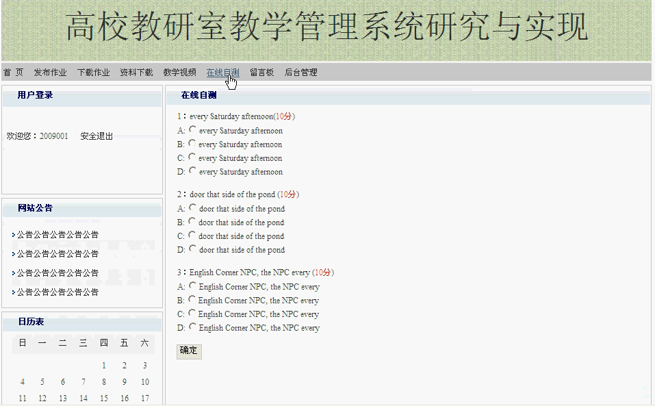Open the second 公告 announcement link
The width and height of the screenshot is (655, 406).
click(57, 254)
